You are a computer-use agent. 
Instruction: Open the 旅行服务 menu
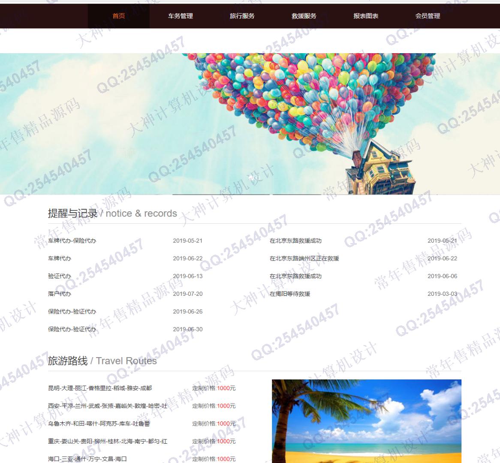(242, 16)
